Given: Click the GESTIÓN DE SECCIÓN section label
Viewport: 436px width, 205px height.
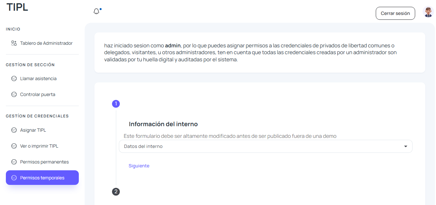Looking at the screenshot, I should pyautogui.click(x=30, y=65).
